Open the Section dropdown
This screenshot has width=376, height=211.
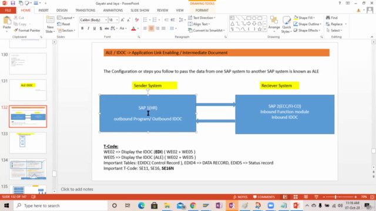pos(66,30)
